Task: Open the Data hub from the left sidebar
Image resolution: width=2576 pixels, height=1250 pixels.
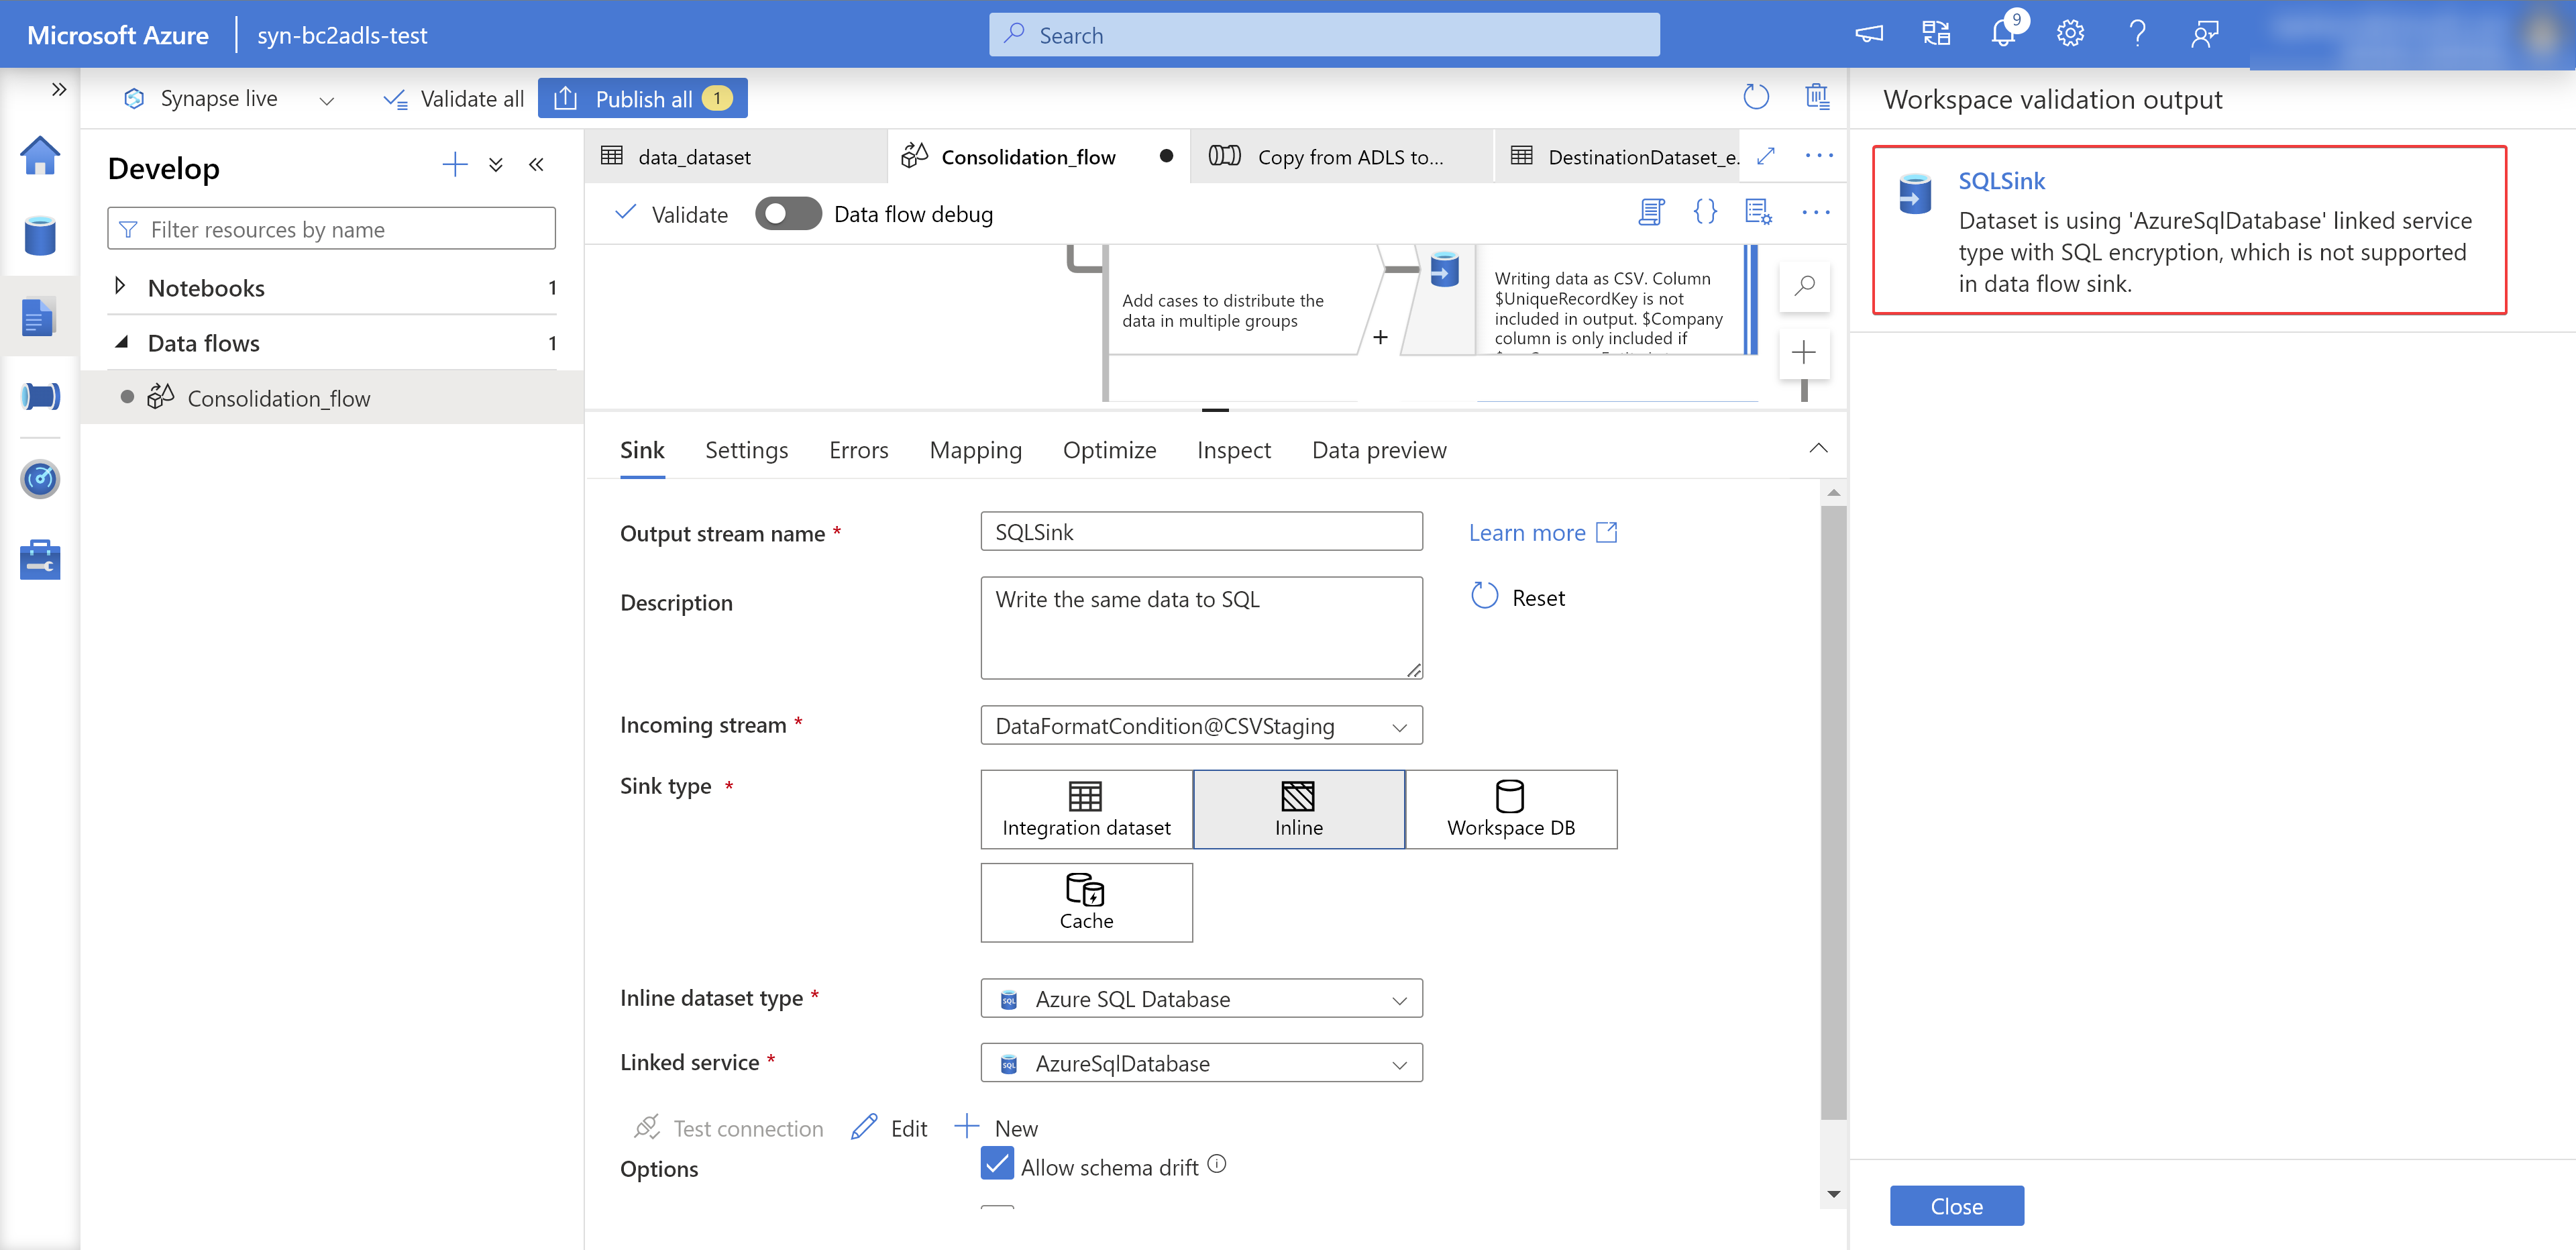Action: pyautogui.click(x=40, y=236)
